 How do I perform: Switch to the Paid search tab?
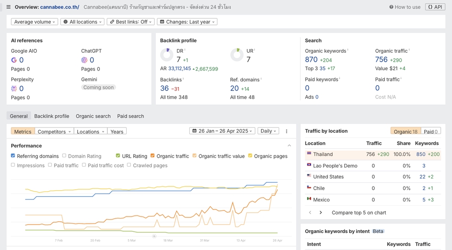(x=130, y=116)
